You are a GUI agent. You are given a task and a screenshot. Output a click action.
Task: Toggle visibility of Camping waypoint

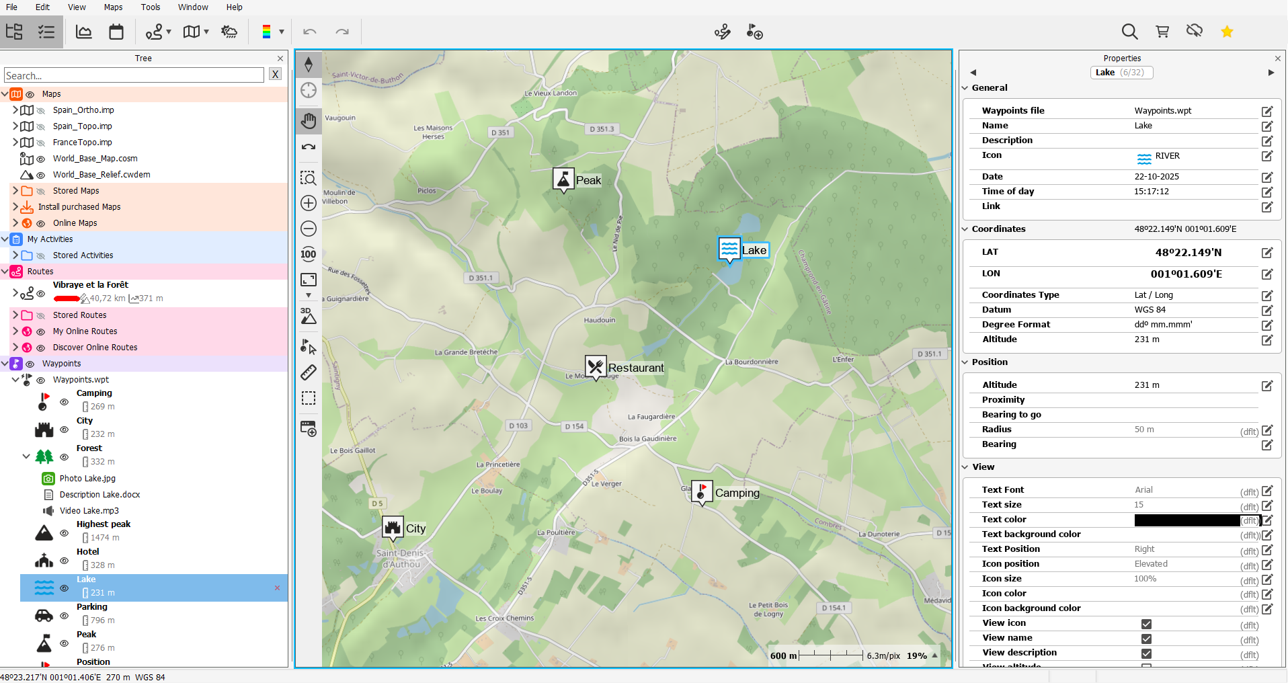coord(65,402)
